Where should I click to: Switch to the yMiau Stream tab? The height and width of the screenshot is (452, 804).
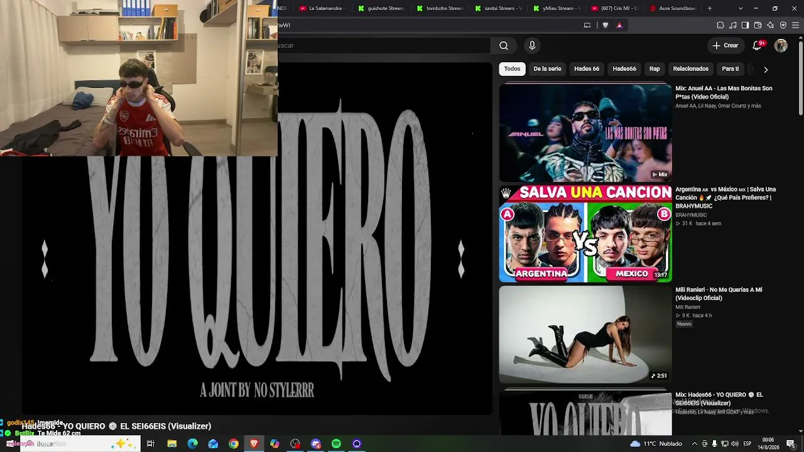[x=557, y=8]
